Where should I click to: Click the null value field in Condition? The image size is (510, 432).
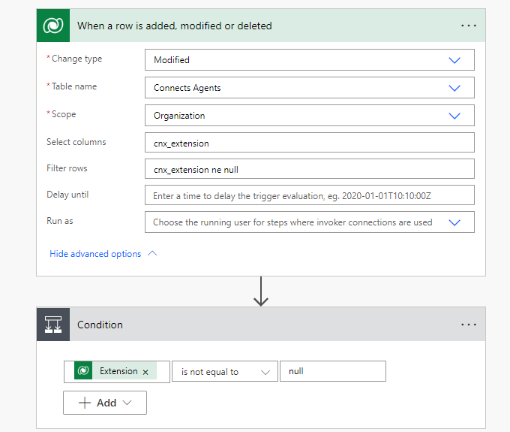pos(333,371)
